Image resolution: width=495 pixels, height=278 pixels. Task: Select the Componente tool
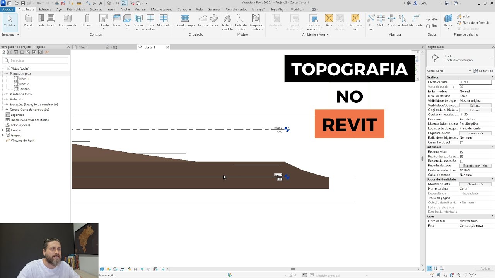pyautogui.click(x=68, y=21)
